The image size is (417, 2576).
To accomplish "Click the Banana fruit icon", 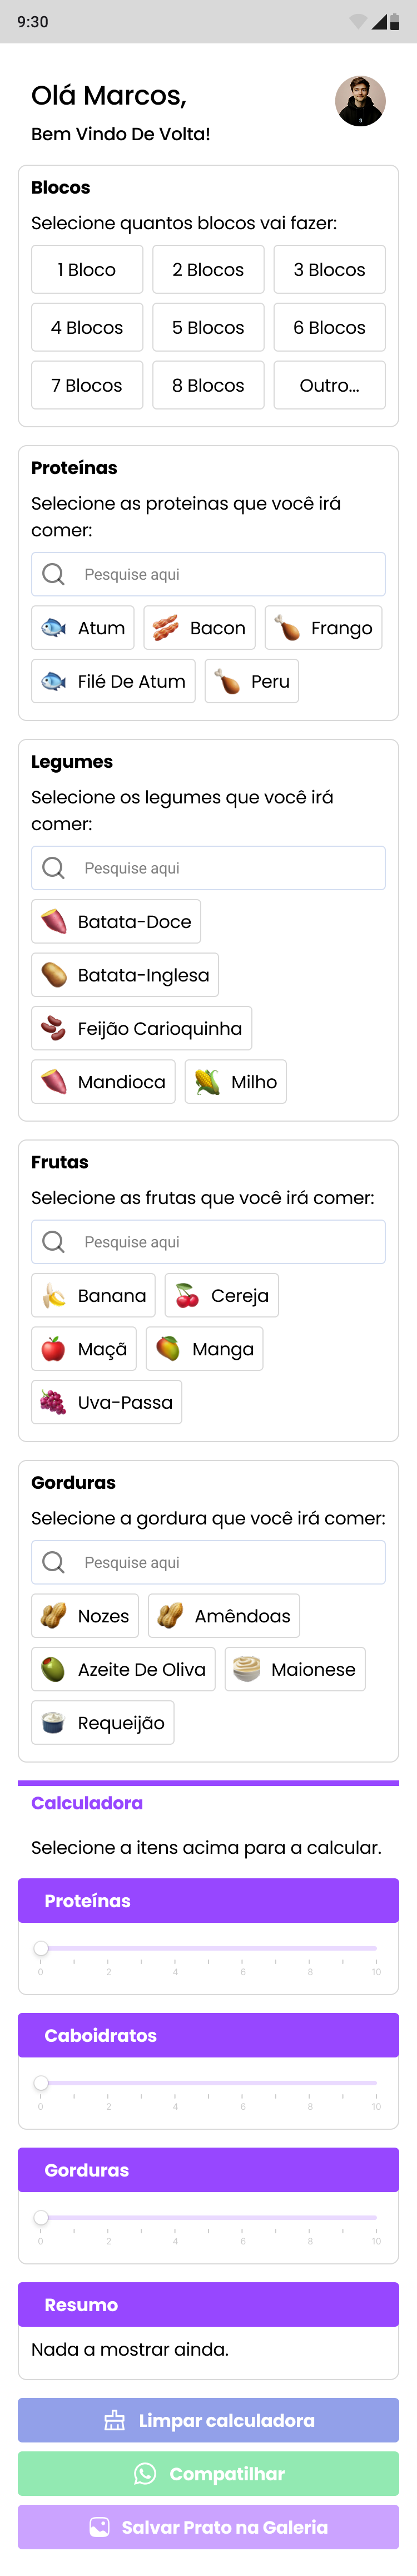I will pos(55,1295).
